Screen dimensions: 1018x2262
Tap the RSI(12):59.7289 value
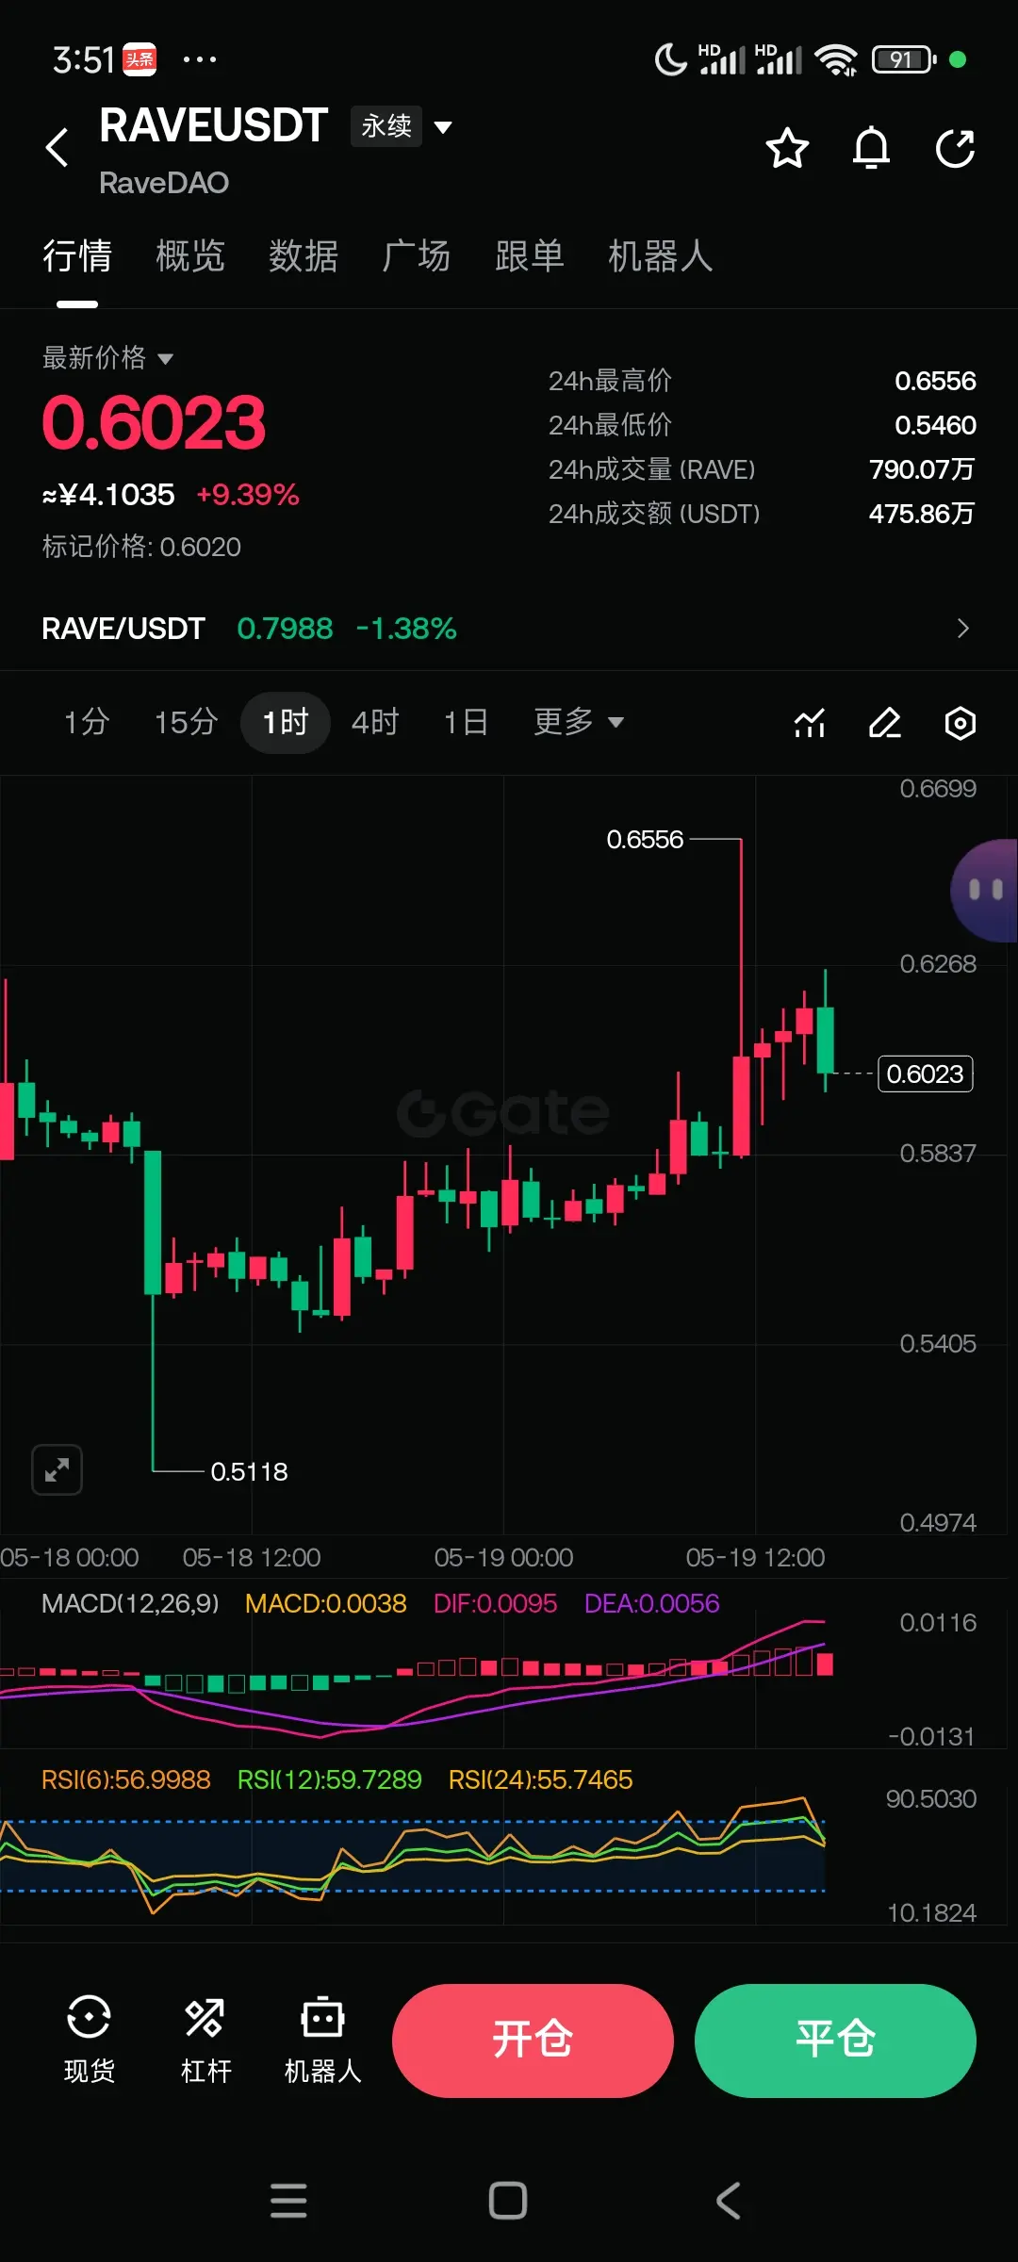[329, 1779]
